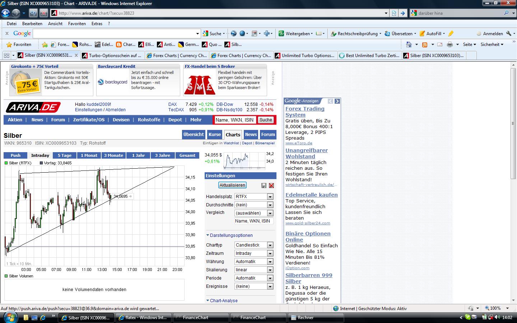This screenshot has width=517, height=323.
Task: Add current page to favorites bar icon
Action: pyautogui.click(x=45, y=45)
